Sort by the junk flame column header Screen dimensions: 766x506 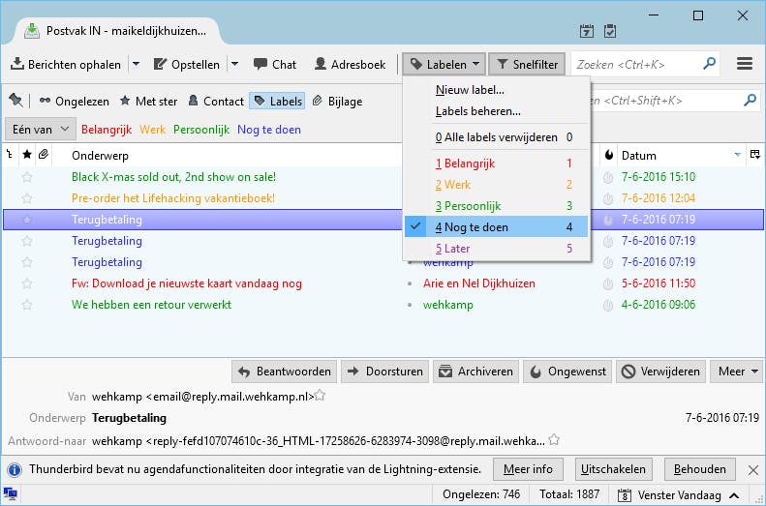[x=609, y=155]
